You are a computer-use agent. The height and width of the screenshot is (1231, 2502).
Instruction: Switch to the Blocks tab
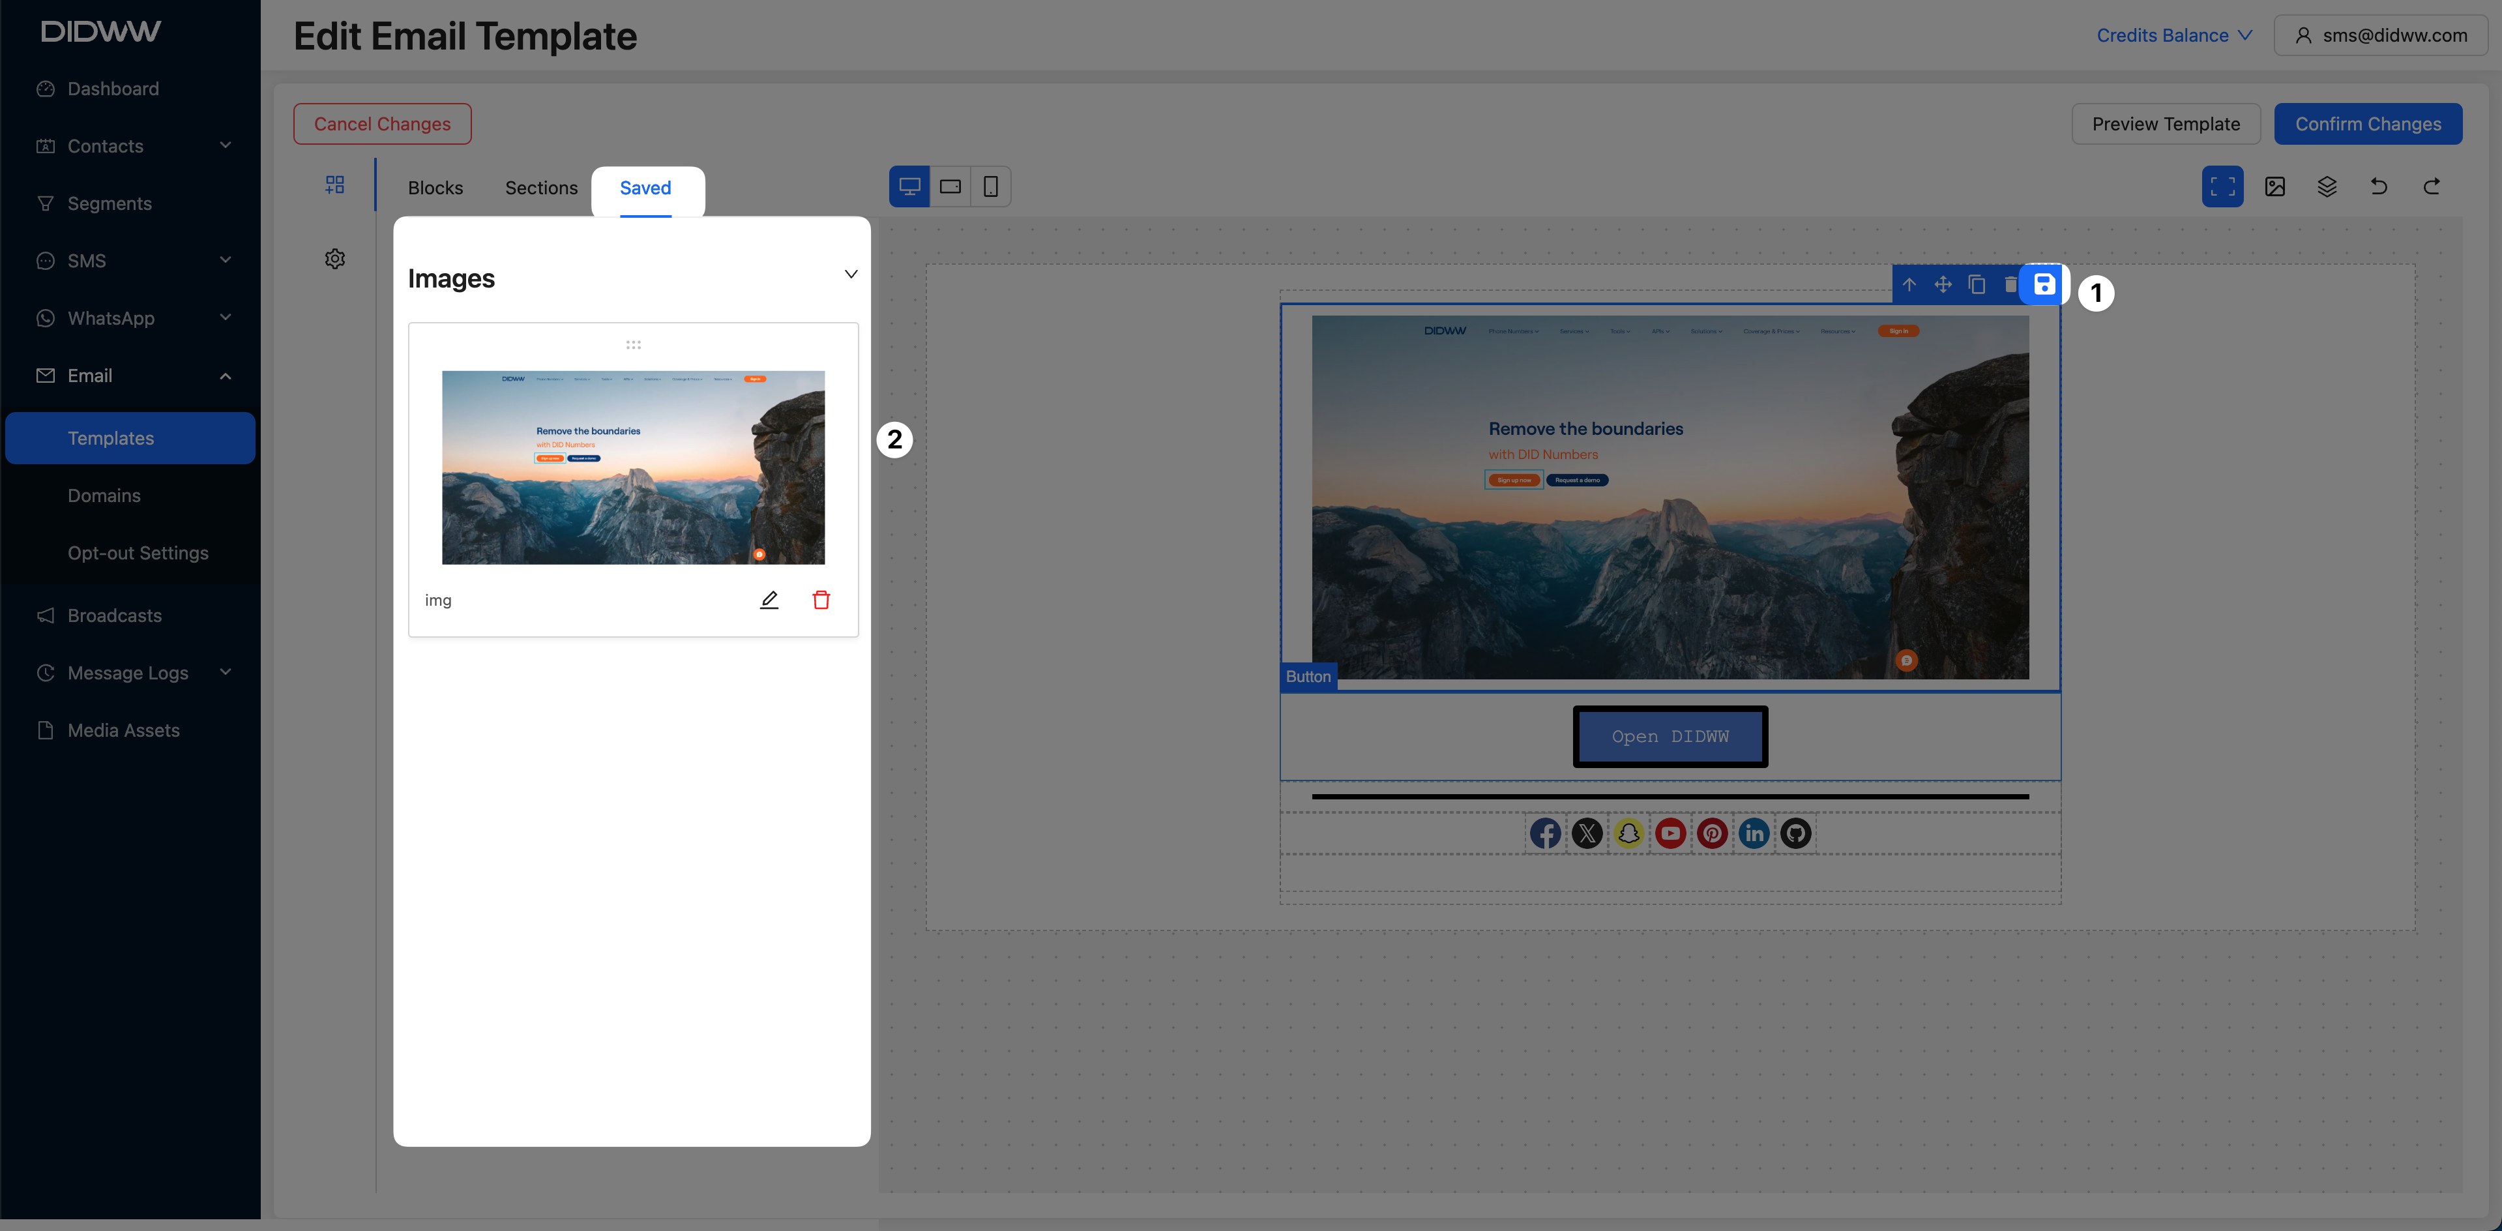[435, 188]
